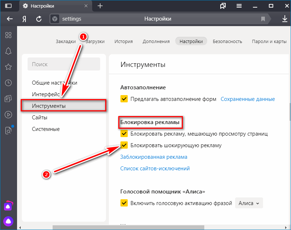
Task: Open the browser hamburger menu
Action: (239, 6)
